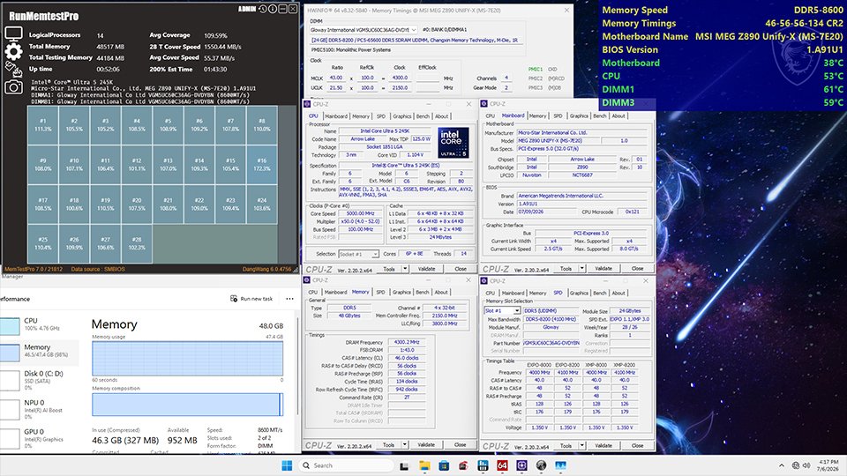Switch to SPD tab in CPU-Z CPU window
The width and height of the screenshot is (847, 476).
(381, 116)
